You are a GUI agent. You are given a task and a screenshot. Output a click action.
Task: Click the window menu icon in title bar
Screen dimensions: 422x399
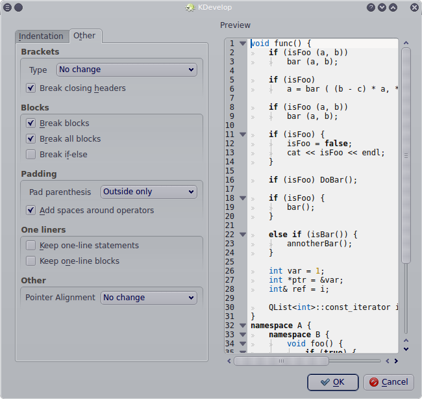click(7, 7)
